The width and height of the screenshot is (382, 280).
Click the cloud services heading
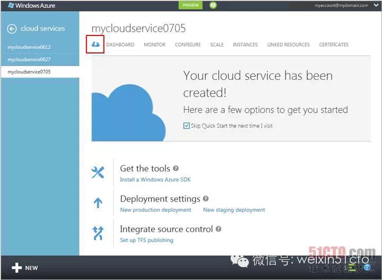(43, 29)
